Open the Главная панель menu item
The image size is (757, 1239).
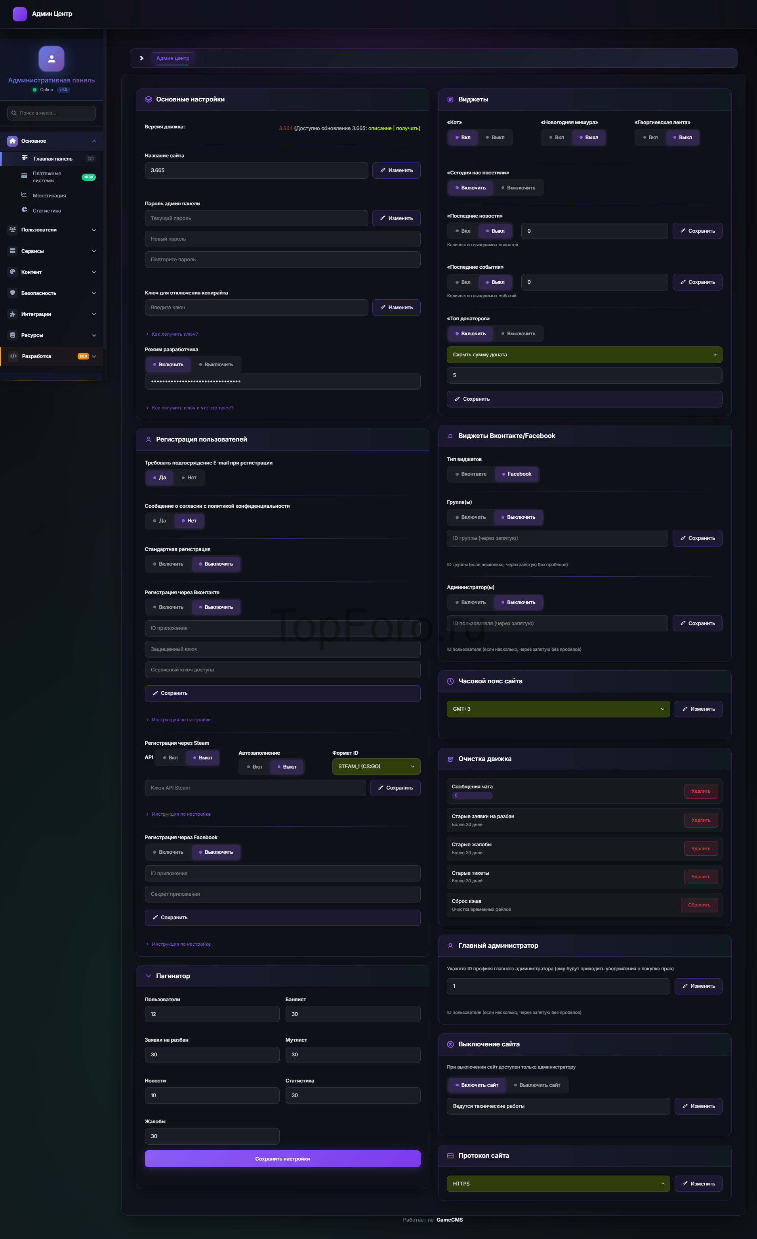53,159
